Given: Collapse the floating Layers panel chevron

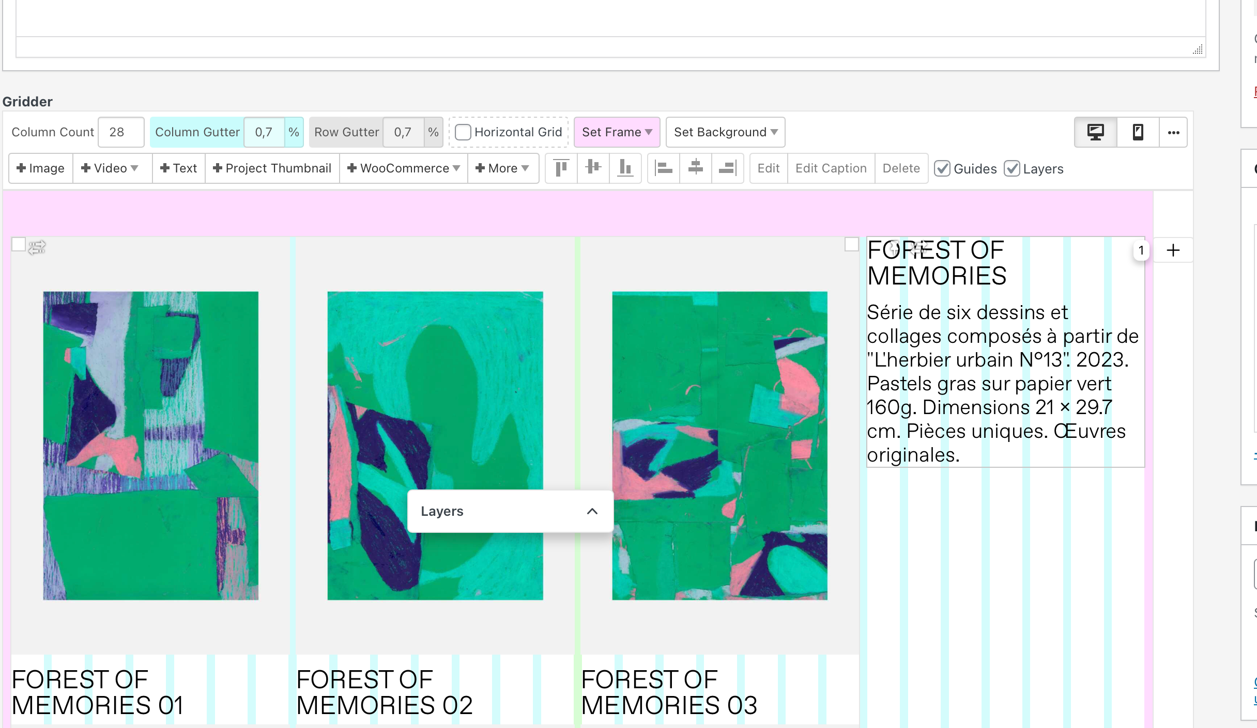Looking at the screenshot, I should [592, 511].
